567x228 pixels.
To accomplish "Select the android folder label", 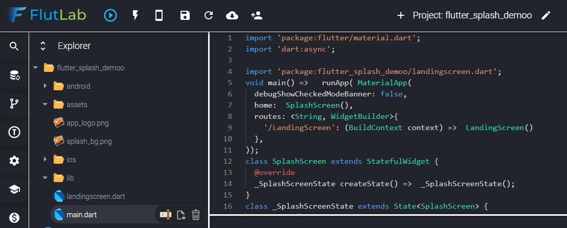I will pos(78,86).
